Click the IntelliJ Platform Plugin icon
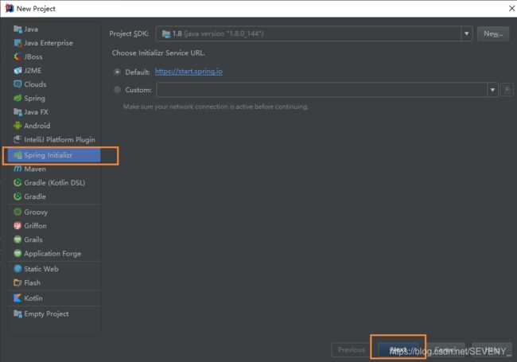Screen dimensions: 517x362 tap(17, 139)
